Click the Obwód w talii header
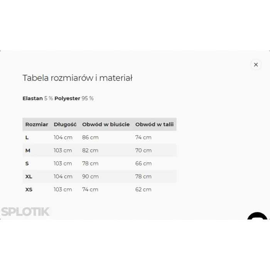Viewport: 270px width, 270px height. point(154,124)
